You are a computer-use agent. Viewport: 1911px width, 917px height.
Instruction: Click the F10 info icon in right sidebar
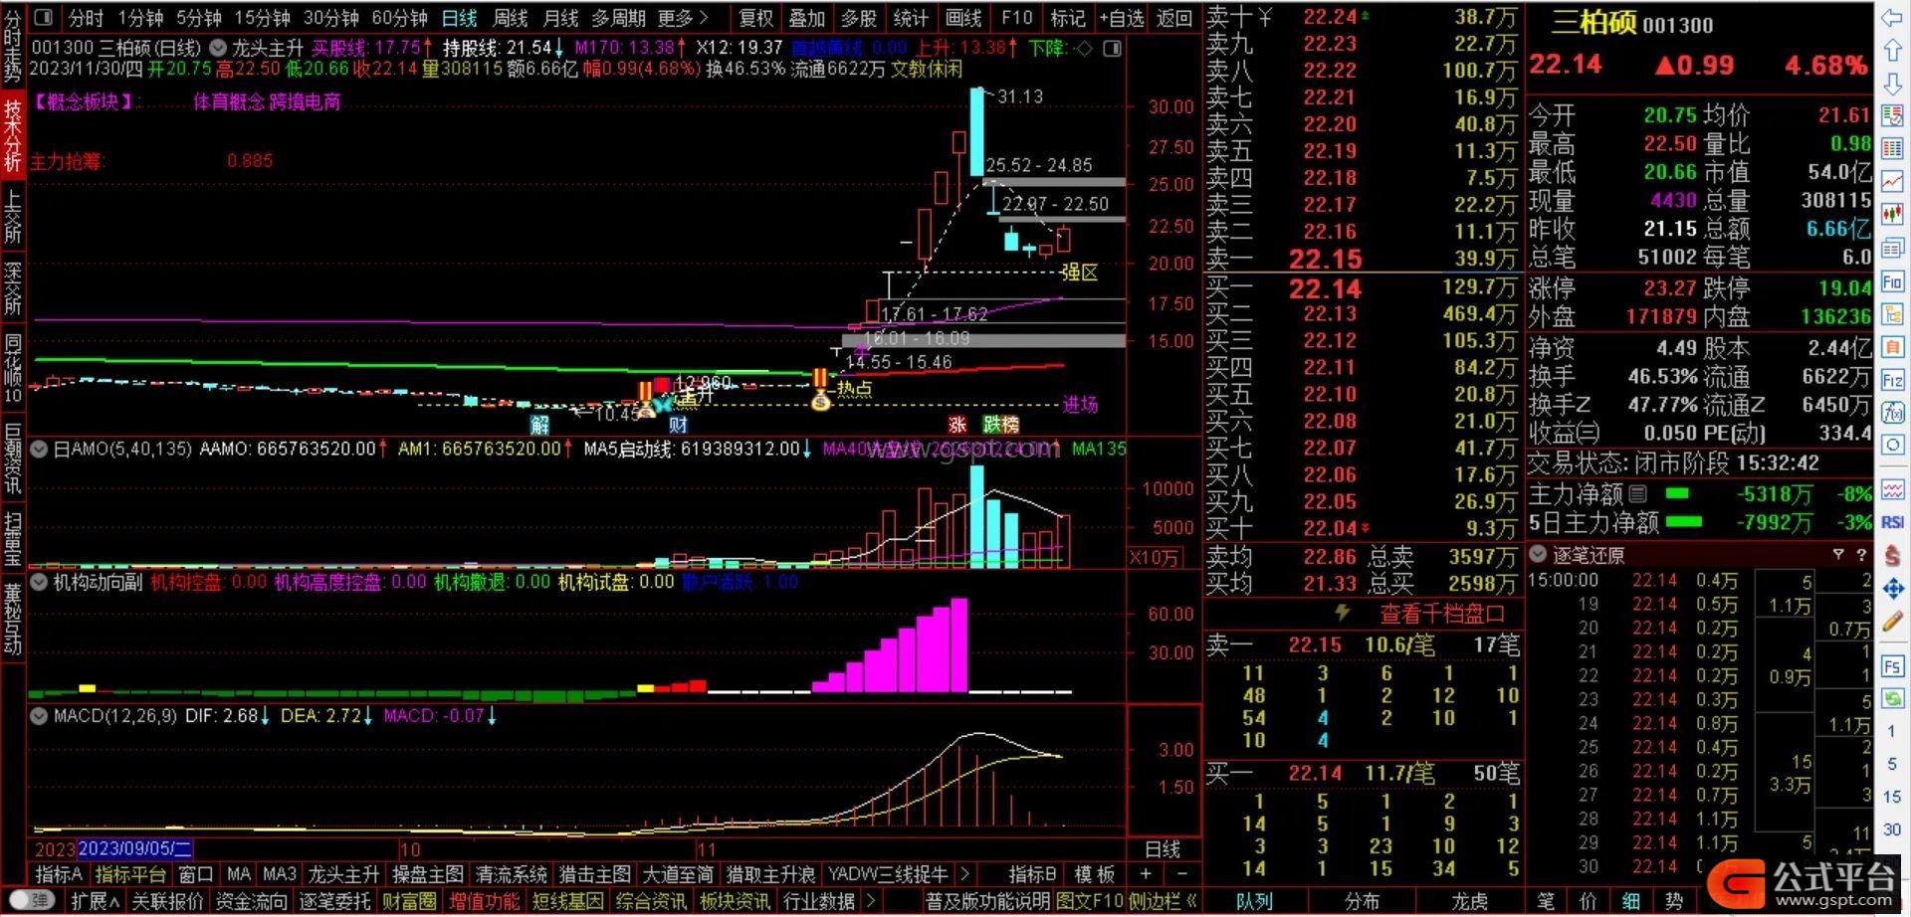pyautogui.click(x=1892, y=281)
